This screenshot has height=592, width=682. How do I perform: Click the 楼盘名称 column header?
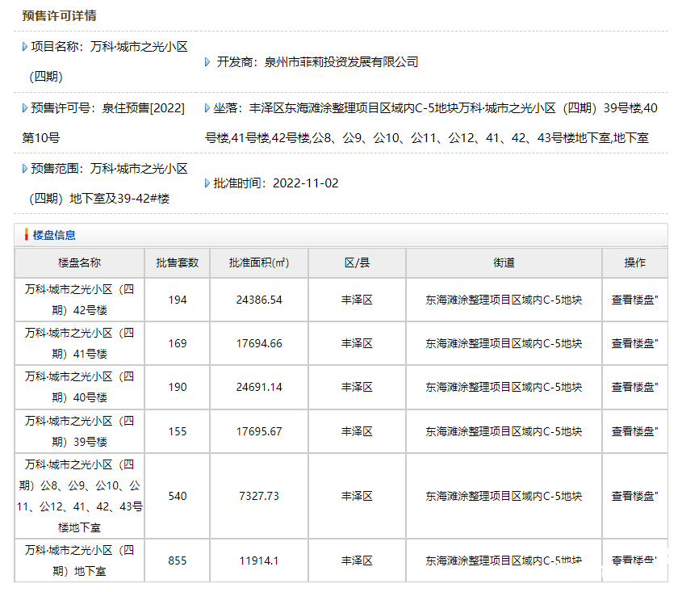point(80,262)
